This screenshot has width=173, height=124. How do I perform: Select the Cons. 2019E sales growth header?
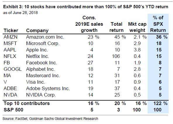click(x=89, y=24)
